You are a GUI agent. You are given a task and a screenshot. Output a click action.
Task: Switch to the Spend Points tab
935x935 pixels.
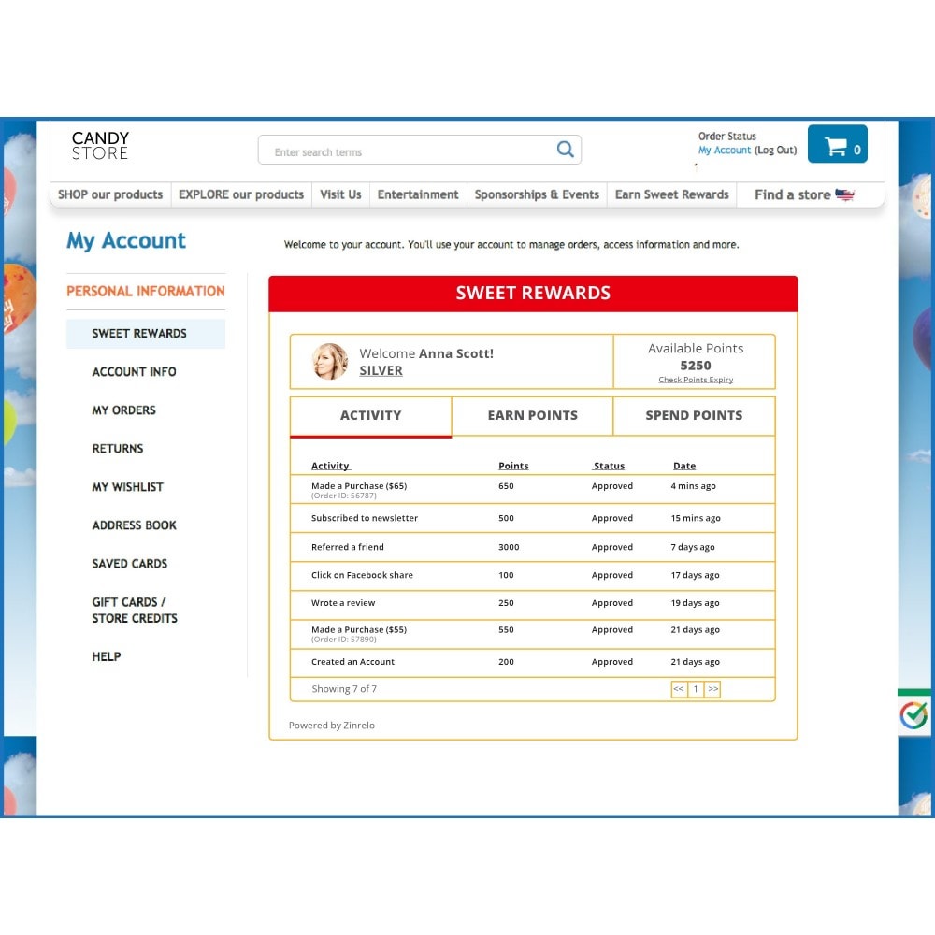pyautogui.click(x=694, y=416)
